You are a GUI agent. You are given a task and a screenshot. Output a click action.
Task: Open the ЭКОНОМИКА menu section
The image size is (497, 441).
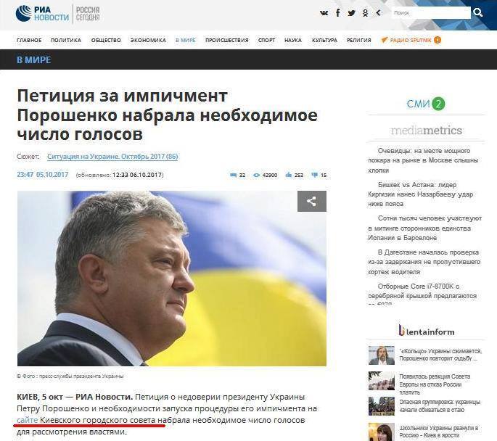[x=148, y=40]
